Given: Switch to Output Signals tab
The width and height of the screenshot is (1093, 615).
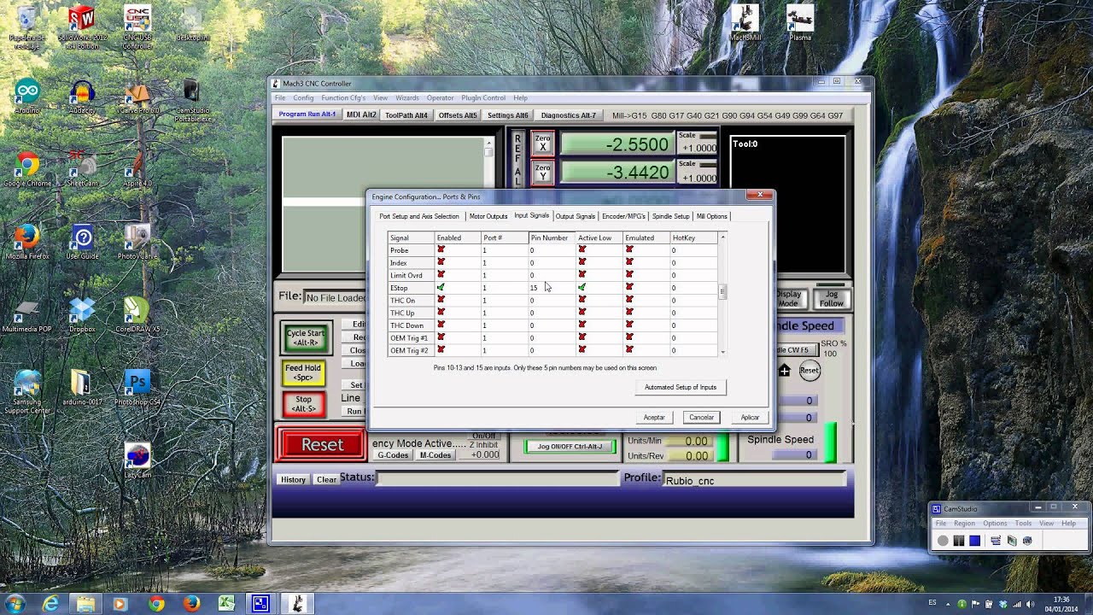Looking at the screenshot, I should 576,216.
